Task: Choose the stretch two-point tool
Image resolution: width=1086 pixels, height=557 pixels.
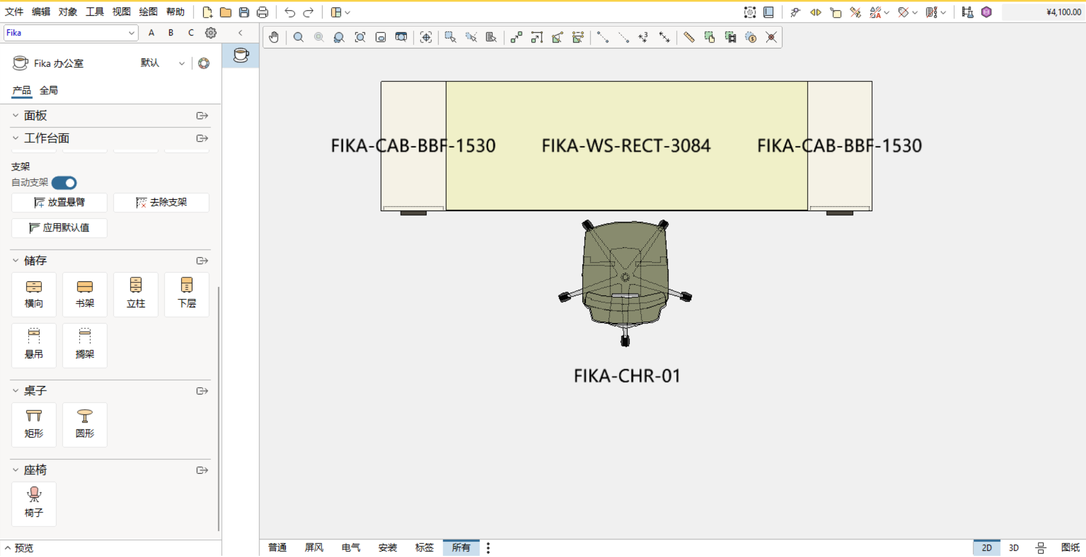Action: (x=516, y=37)
